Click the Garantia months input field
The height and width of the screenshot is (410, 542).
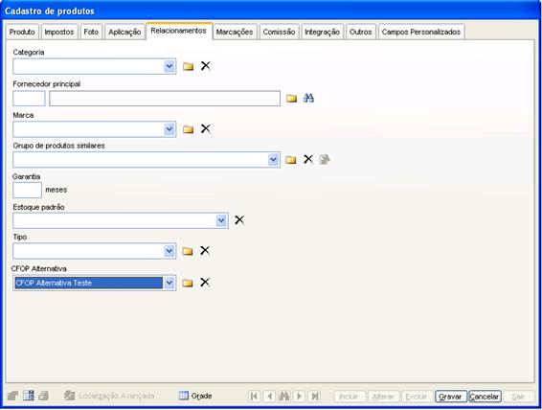(x=28, y=190)
